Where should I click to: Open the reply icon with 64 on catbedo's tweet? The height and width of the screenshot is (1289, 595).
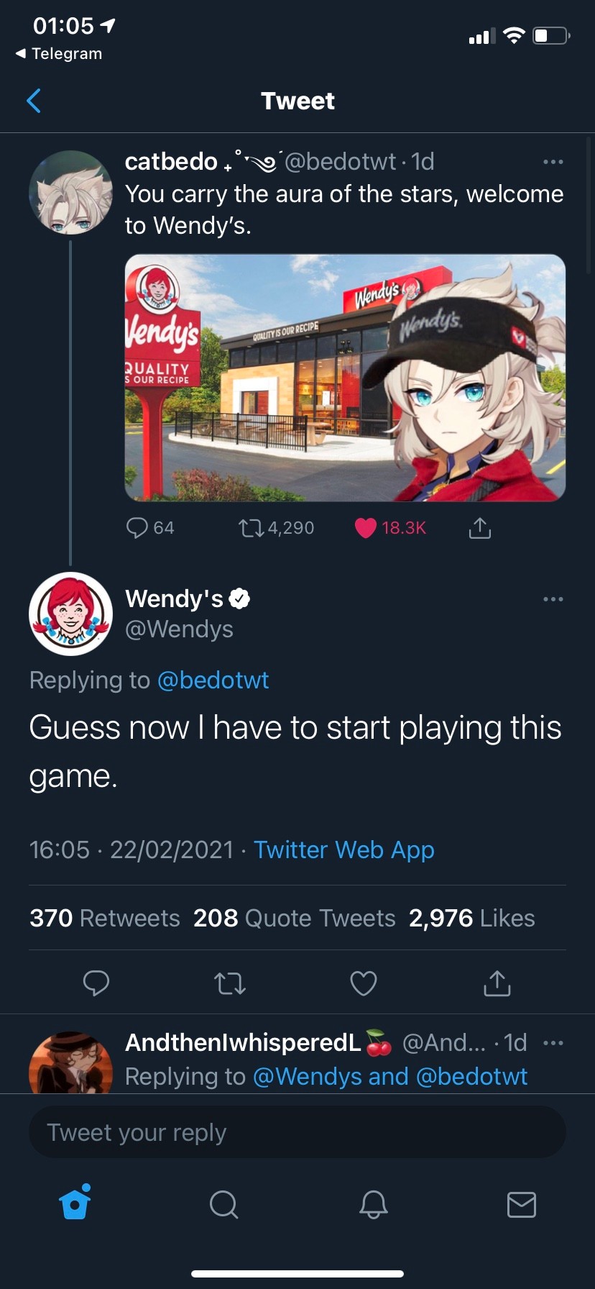point(137,528)
